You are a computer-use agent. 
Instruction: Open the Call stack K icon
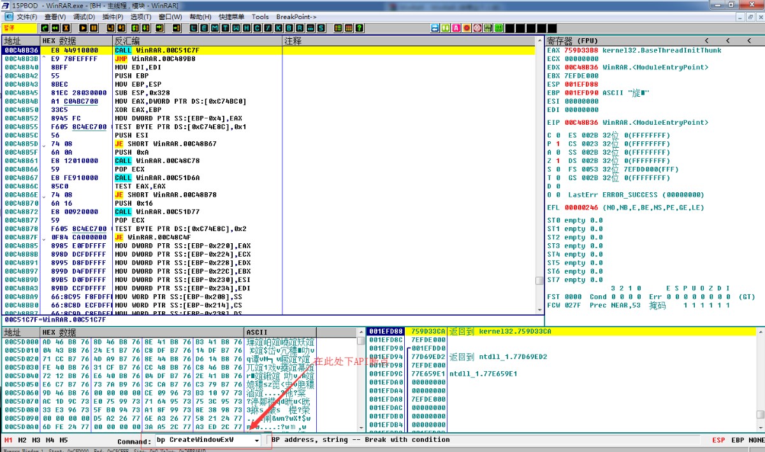click(279, 28)
